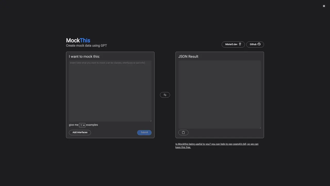Submit the mock request
Screen dimensions: 330x186
click(144, 133)
